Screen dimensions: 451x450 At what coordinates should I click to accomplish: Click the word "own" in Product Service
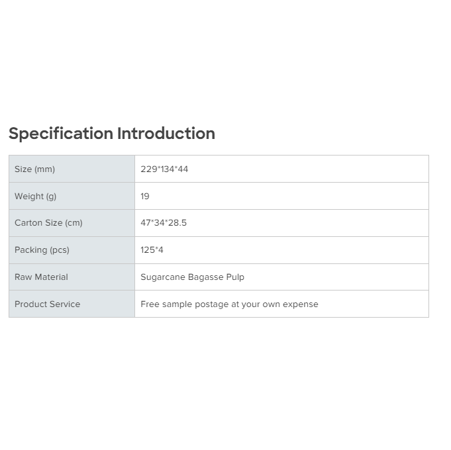272,304
